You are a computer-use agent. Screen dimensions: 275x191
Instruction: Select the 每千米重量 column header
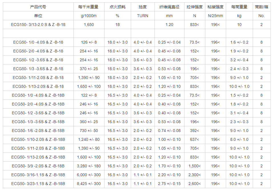point(89,7)
